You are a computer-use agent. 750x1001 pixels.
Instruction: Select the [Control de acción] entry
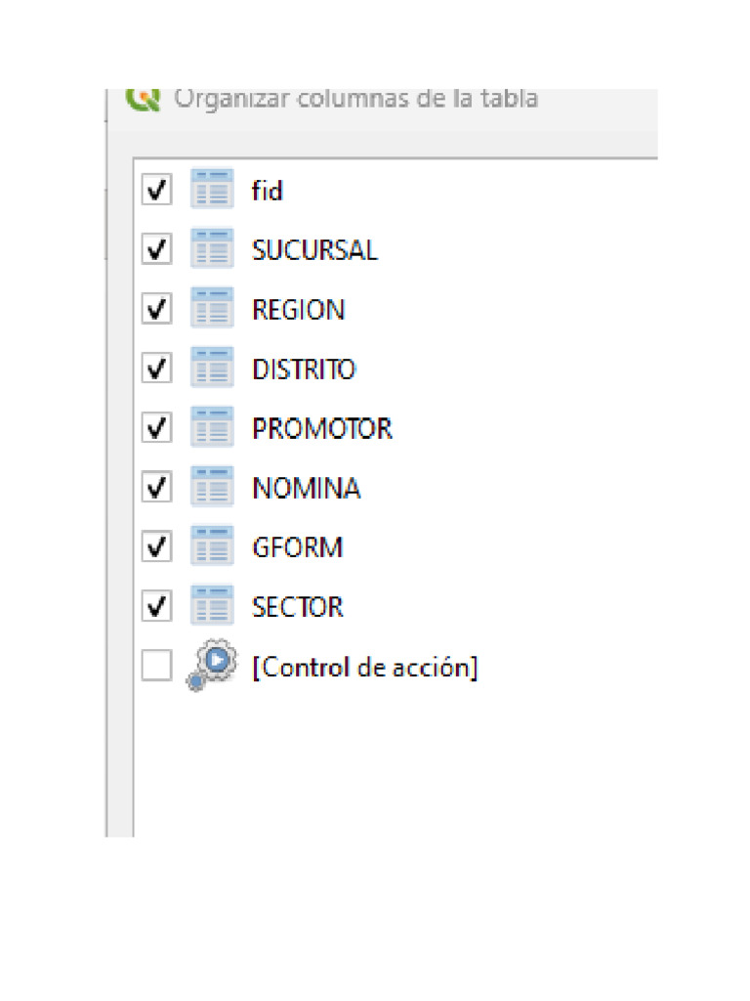point(364,667)
